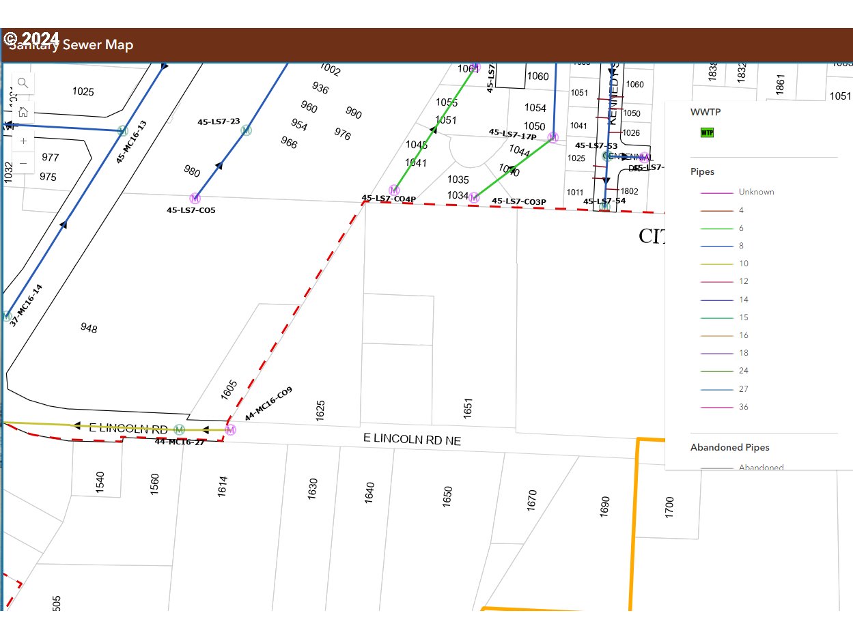Viewport: 853px width, 639px height.
Task: Click the Sanitary Sewer Map title
Action: coord(71,45)
